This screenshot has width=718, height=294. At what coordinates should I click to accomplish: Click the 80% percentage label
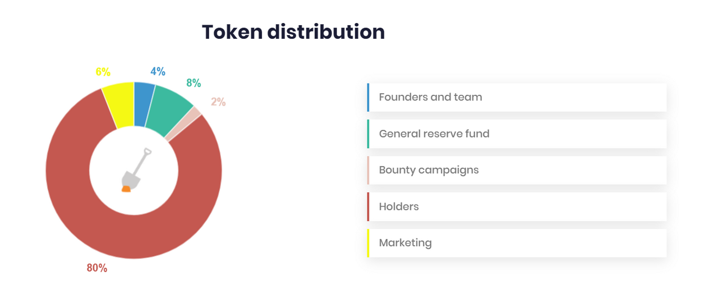click(96, 268)
